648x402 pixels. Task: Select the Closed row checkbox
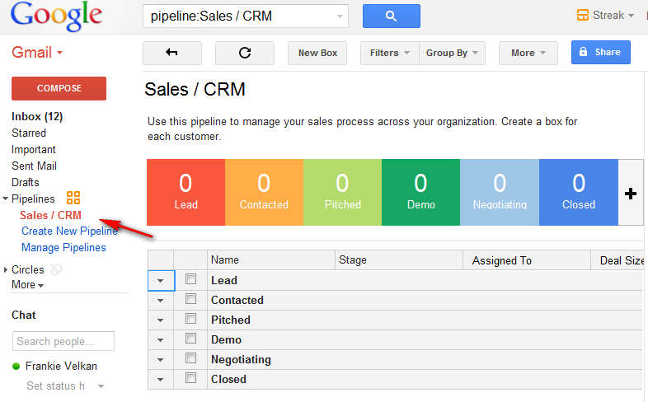(191, 378)
